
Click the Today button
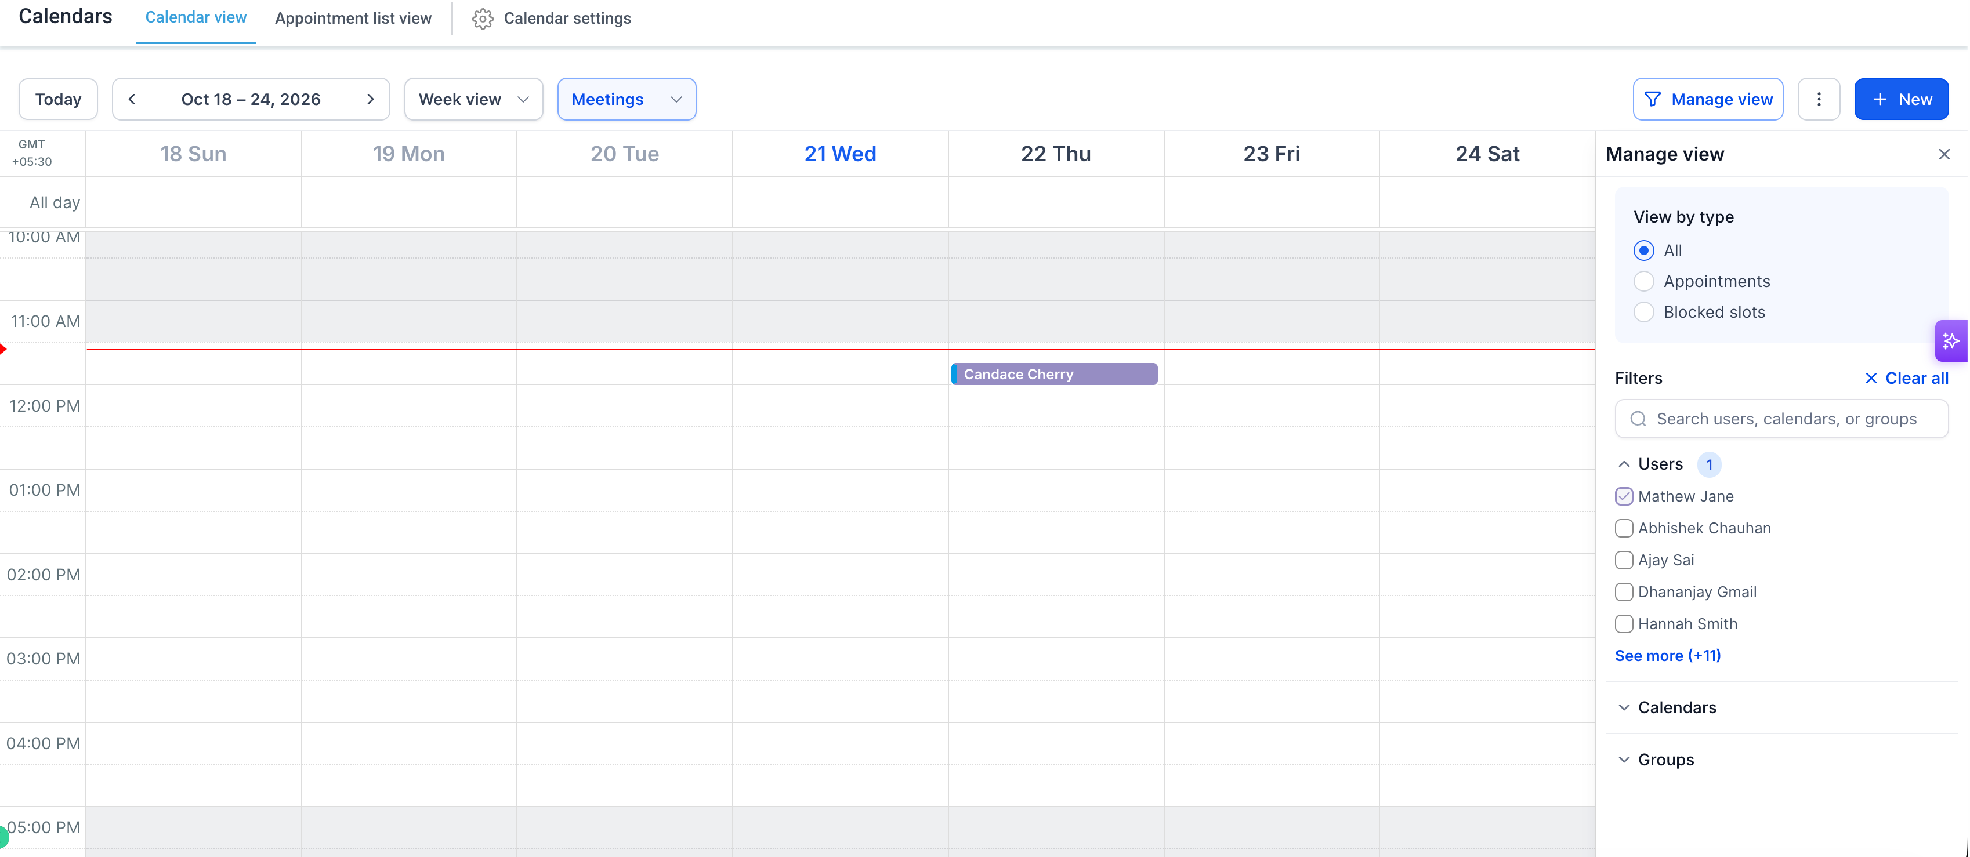(x=58, y=99)
